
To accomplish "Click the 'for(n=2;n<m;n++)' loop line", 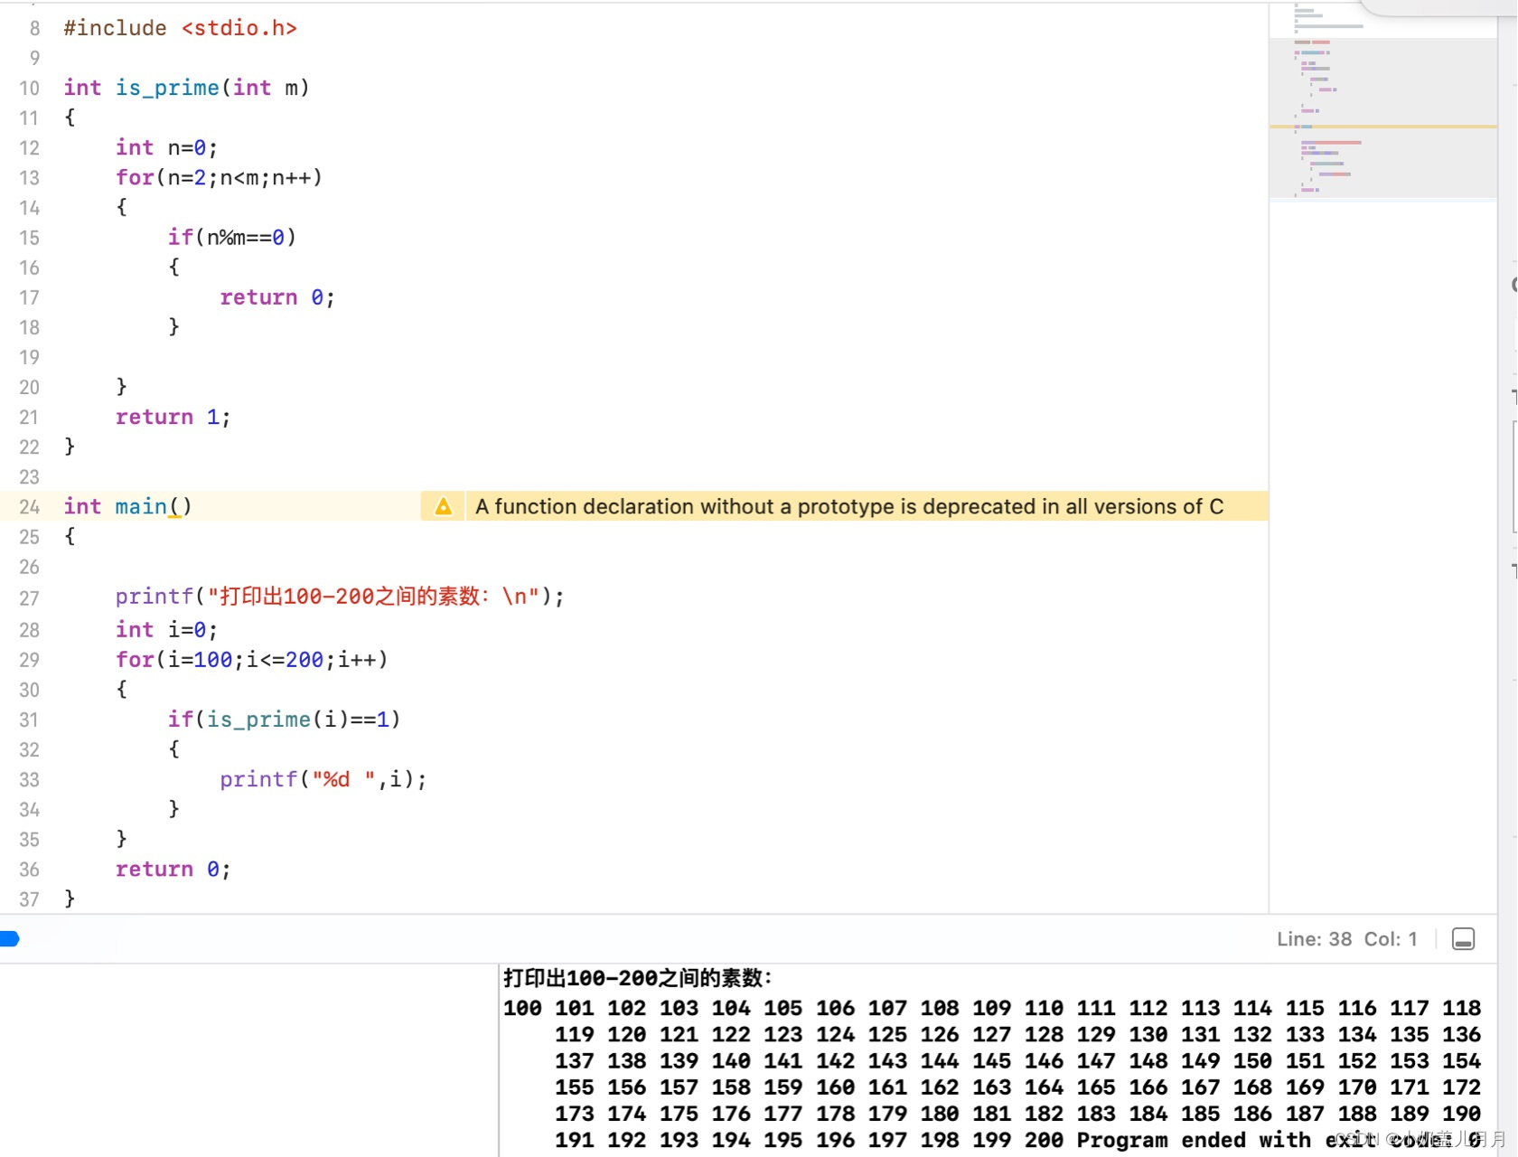I will coord(219,177).
